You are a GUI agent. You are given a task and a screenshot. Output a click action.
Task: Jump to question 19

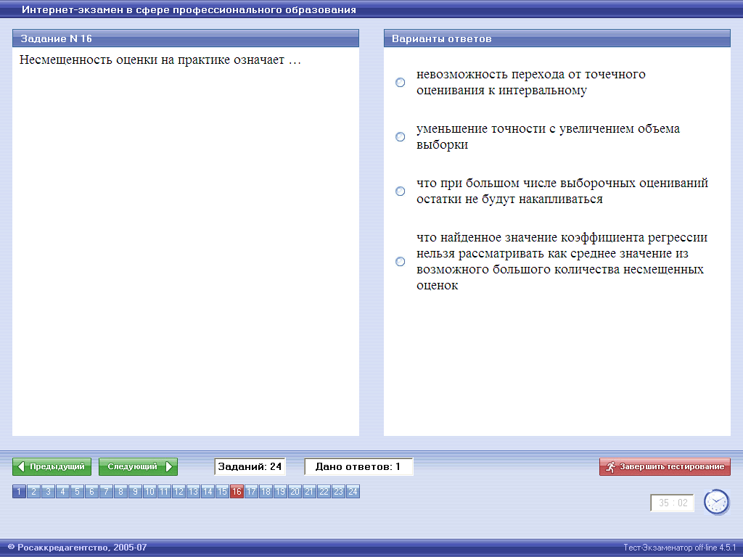pos(280,492)
